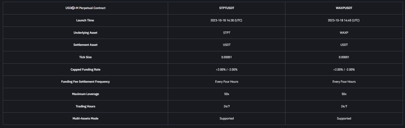Screen dimensions: 405x128
Task: Click the Launch Time row label
Action: coord(85,20)
